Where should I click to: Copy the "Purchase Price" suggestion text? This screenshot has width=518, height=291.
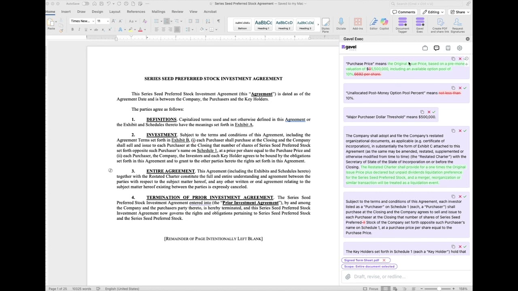tap(453, 59)
